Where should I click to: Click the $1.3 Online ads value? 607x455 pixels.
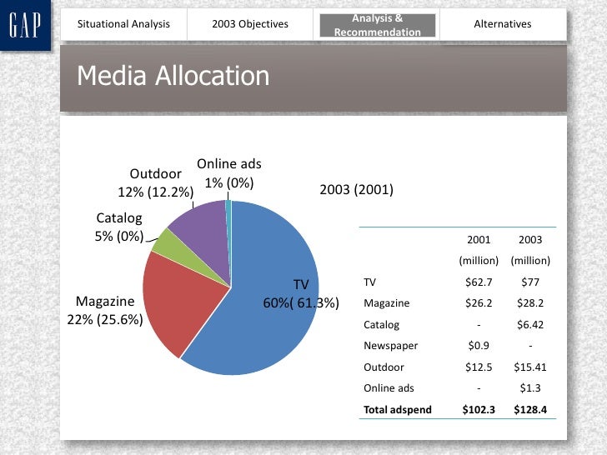pos(530,387)
